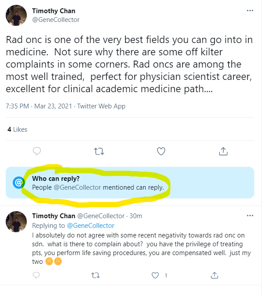Like the main tweet with heart icon
This screenshot has height=295, width=267.
161,151
